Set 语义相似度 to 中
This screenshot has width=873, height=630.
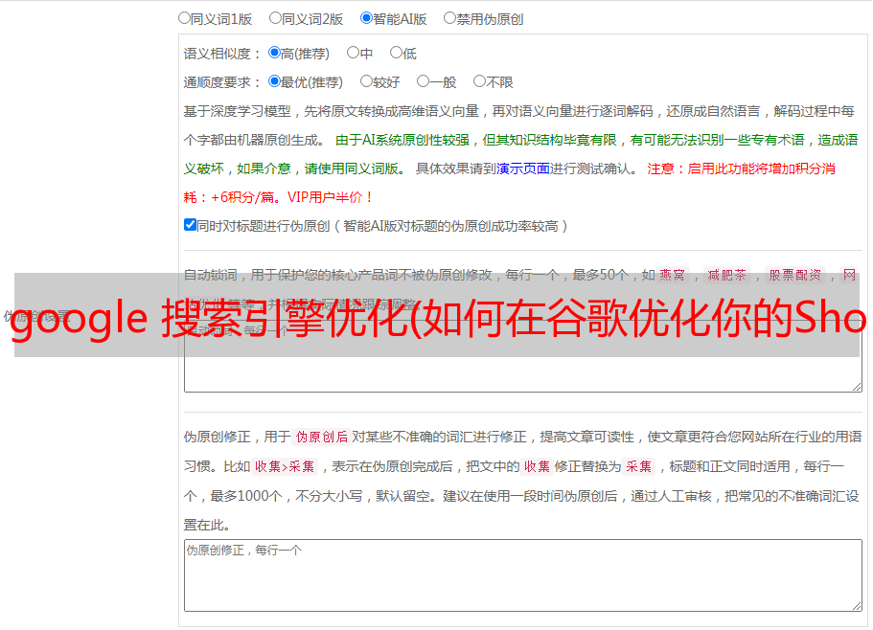pos(353,53)
